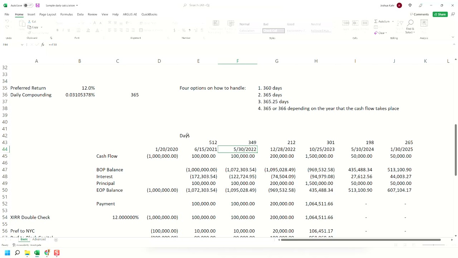Click the horizontal scrollbar thumb

coord(361,240)
